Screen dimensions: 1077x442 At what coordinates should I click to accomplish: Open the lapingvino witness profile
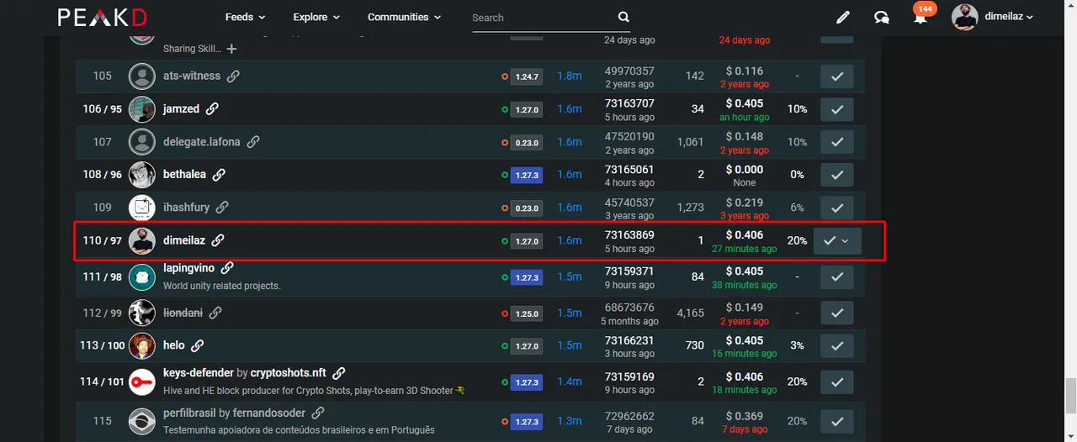pyautogui.click(x=188, y=268)
